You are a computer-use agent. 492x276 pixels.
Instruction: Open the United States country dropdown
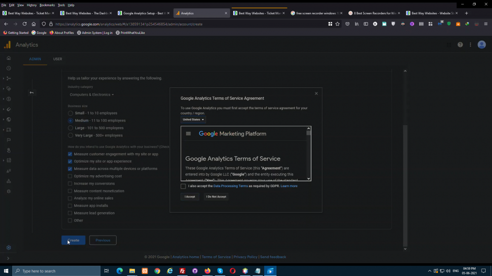coord(193,119)
